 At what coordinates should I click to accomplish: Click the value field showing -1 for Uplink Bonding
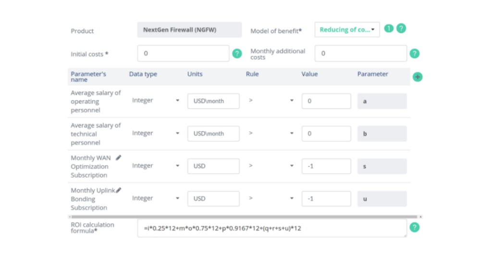326,199
